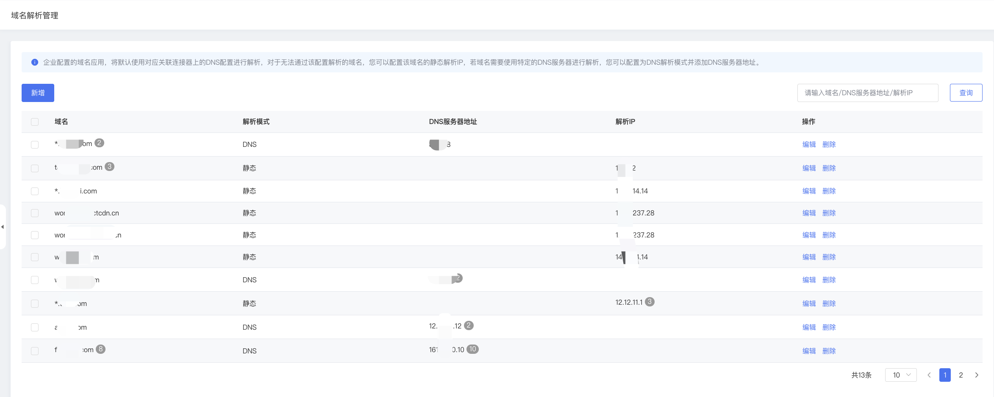
Task: Toggle the select-all checkbox in table header
Action: [x=35, y=122]
